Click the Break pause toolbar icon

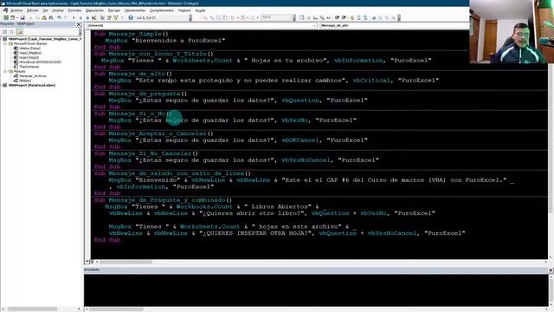81,17
